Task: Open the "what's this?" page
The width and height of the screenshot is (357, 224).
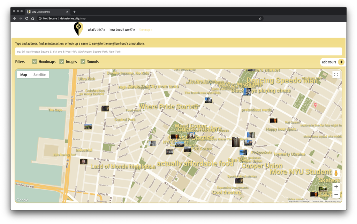Action: (96, 30)
